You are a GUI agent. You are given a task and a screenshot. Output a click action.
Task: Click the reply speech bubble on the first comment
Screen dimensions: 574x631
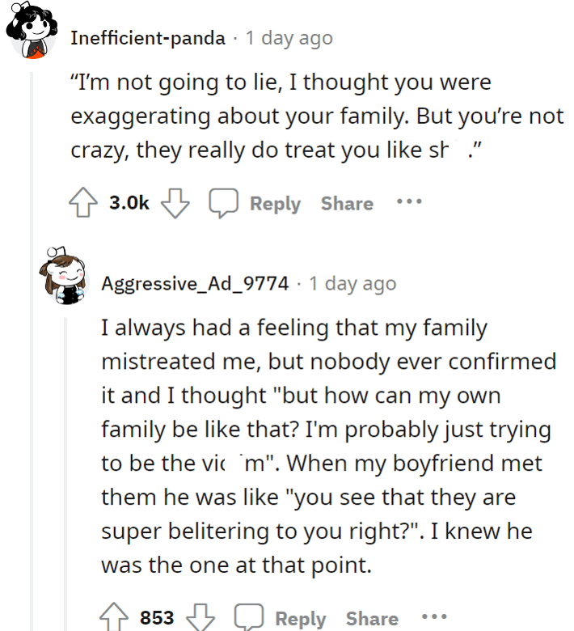tap(223, 203)
